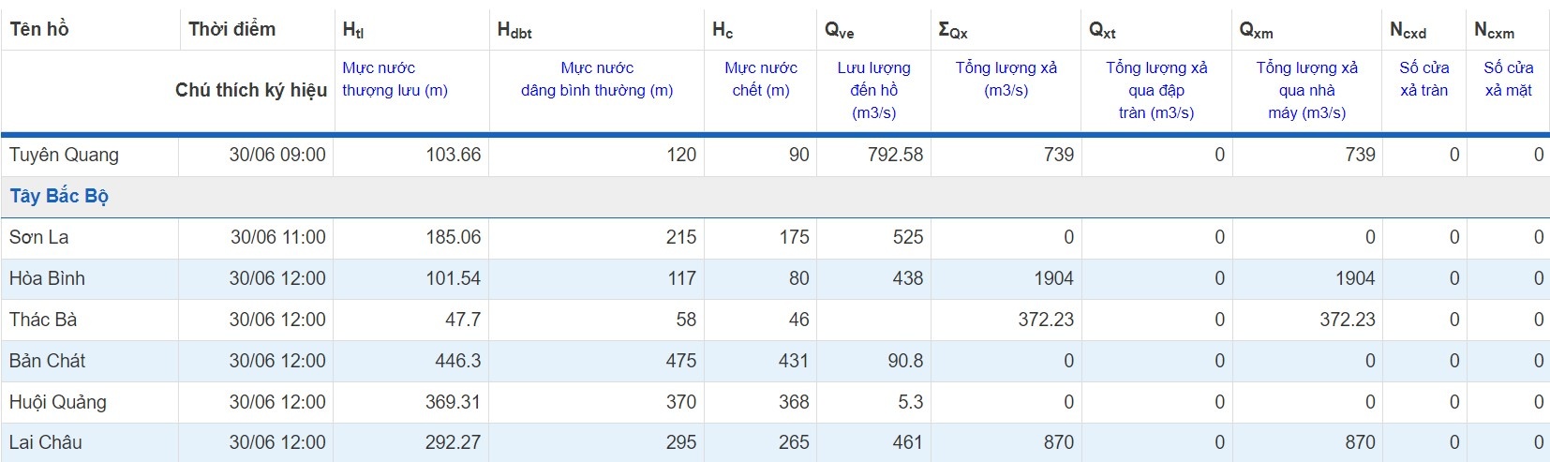Click the Thời điểm column header

click(x=231, y=29)
